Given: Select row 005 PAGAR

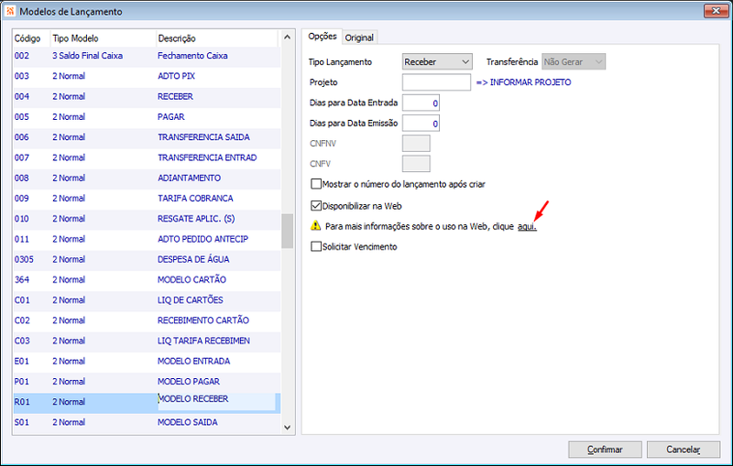Looking at the screenshot, I should [x=148, y=117].
